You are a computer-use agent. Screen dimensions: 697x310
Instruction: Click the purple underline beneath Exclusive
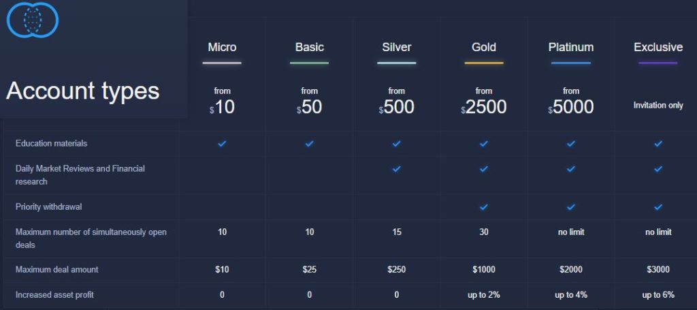click(658, 63)
